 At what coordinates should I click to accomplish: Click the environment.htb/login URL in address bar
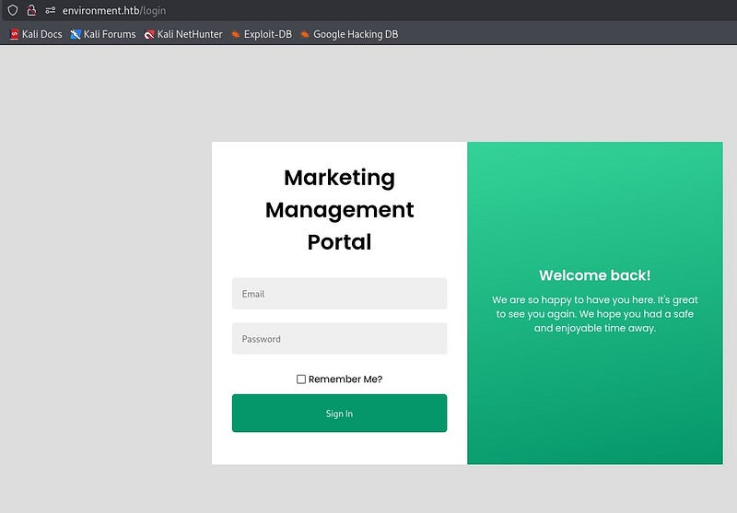114,10
